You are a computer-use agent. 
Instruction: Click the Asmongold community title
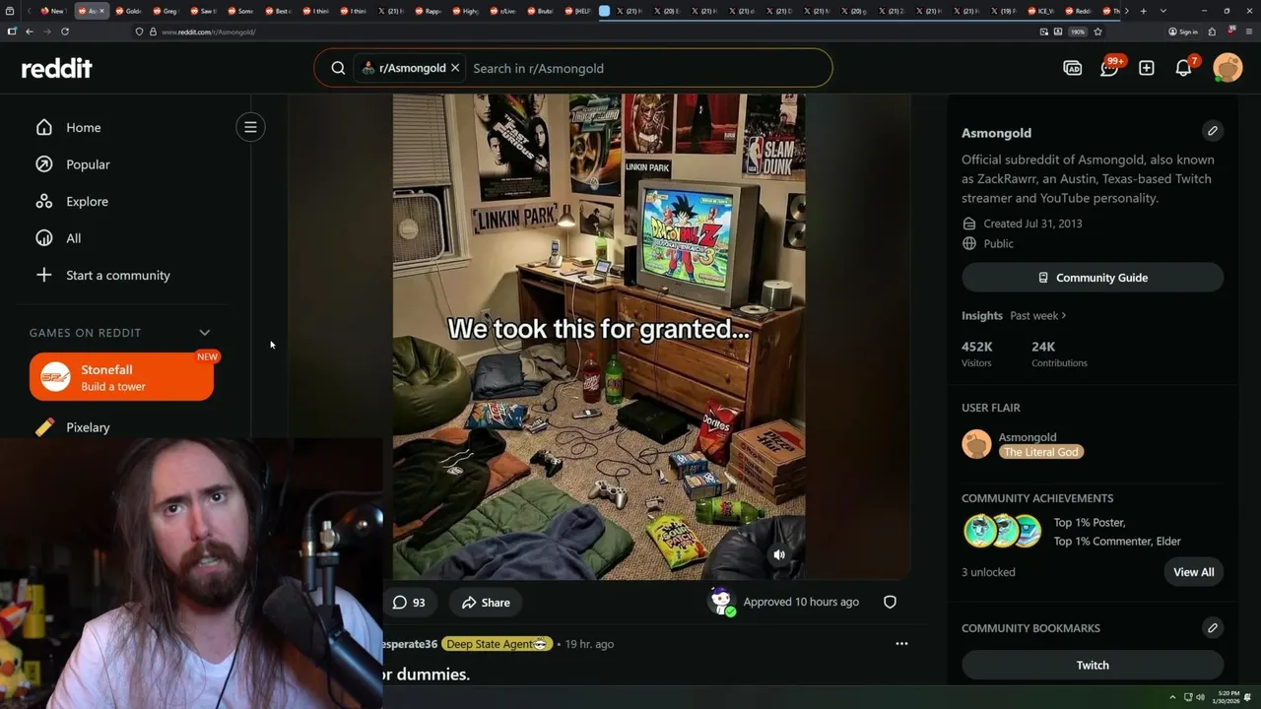coord(996,133)
